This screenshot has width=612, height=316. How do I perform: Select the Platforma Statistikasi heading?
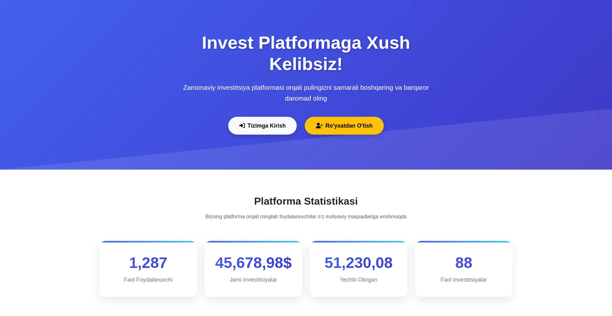306,201
